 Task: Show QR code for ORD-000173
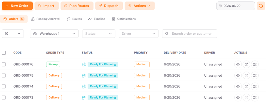click(255, 97)
